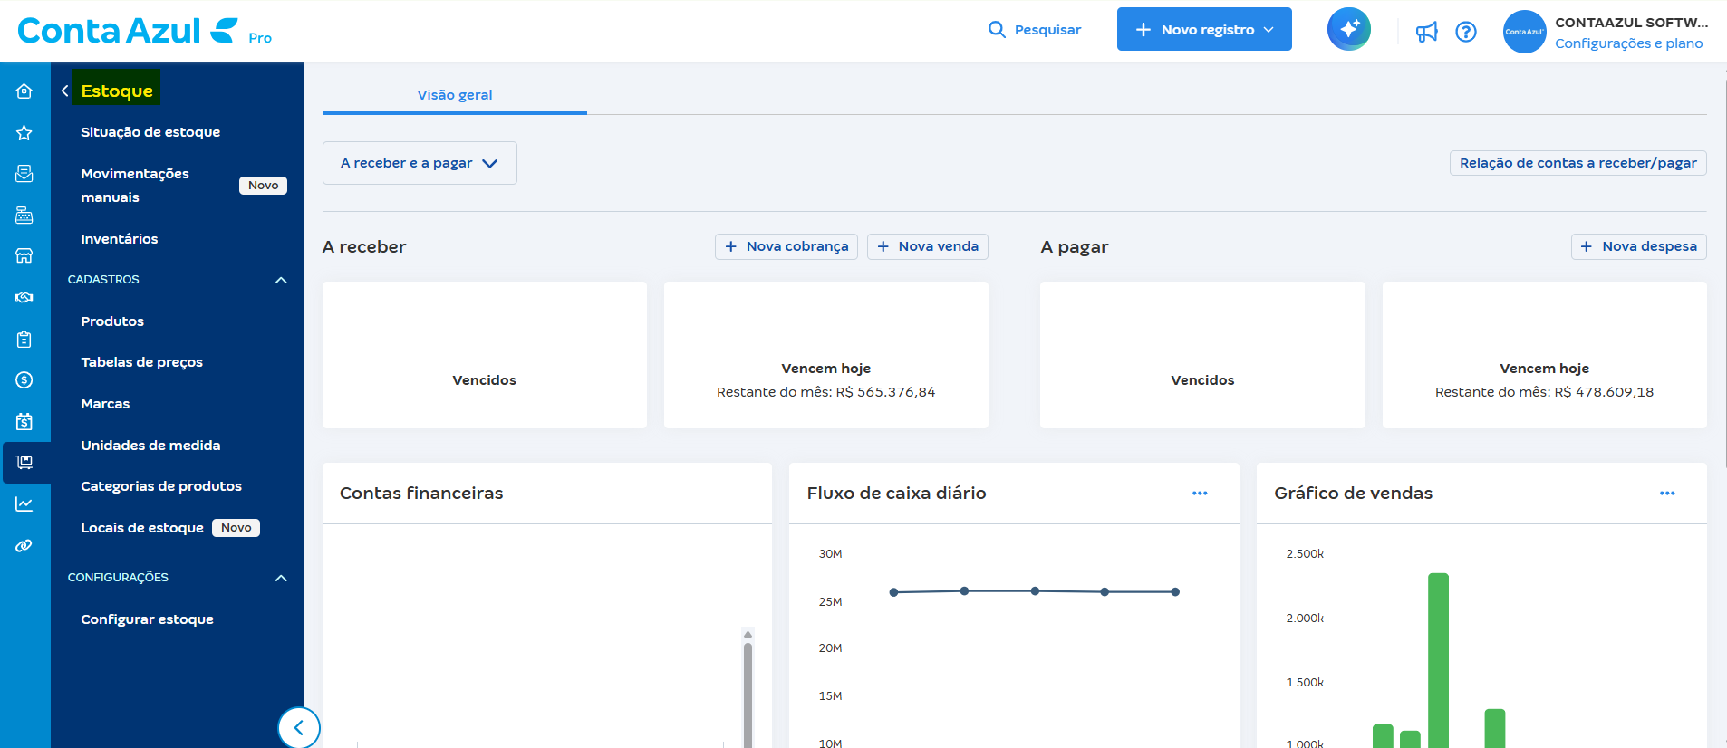Open Relação de contas a receber/pagar
The image size is (1727, 748).
(1577, 163)
